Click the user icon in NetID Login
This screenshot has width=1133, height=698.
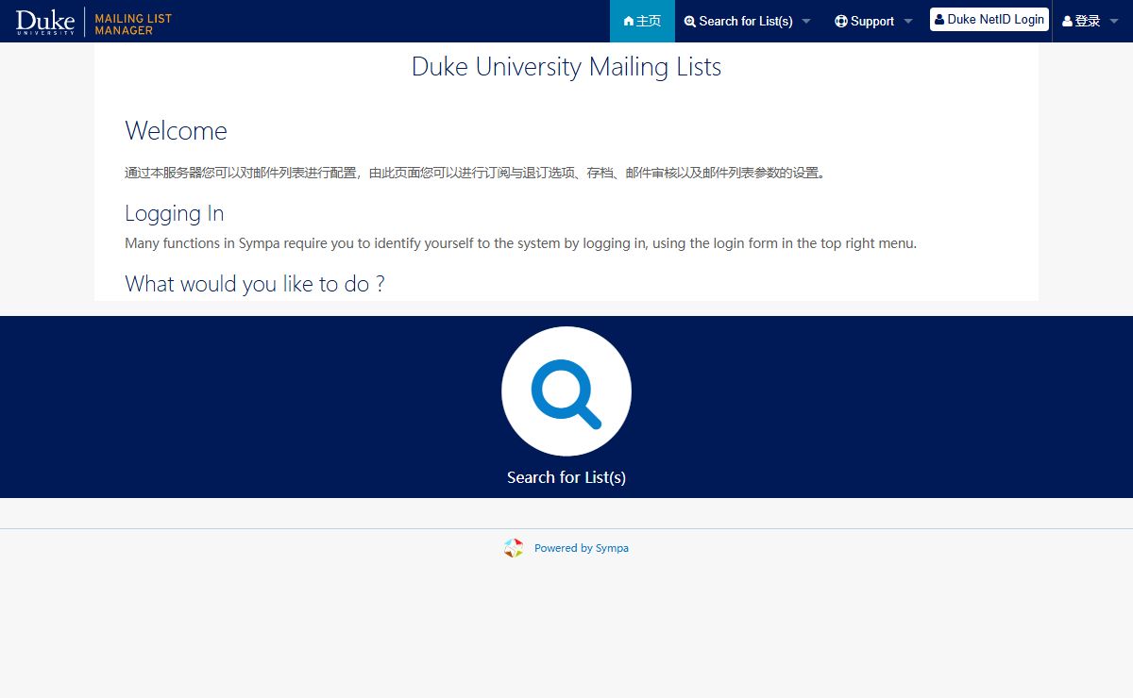click(x=939, y=19)
